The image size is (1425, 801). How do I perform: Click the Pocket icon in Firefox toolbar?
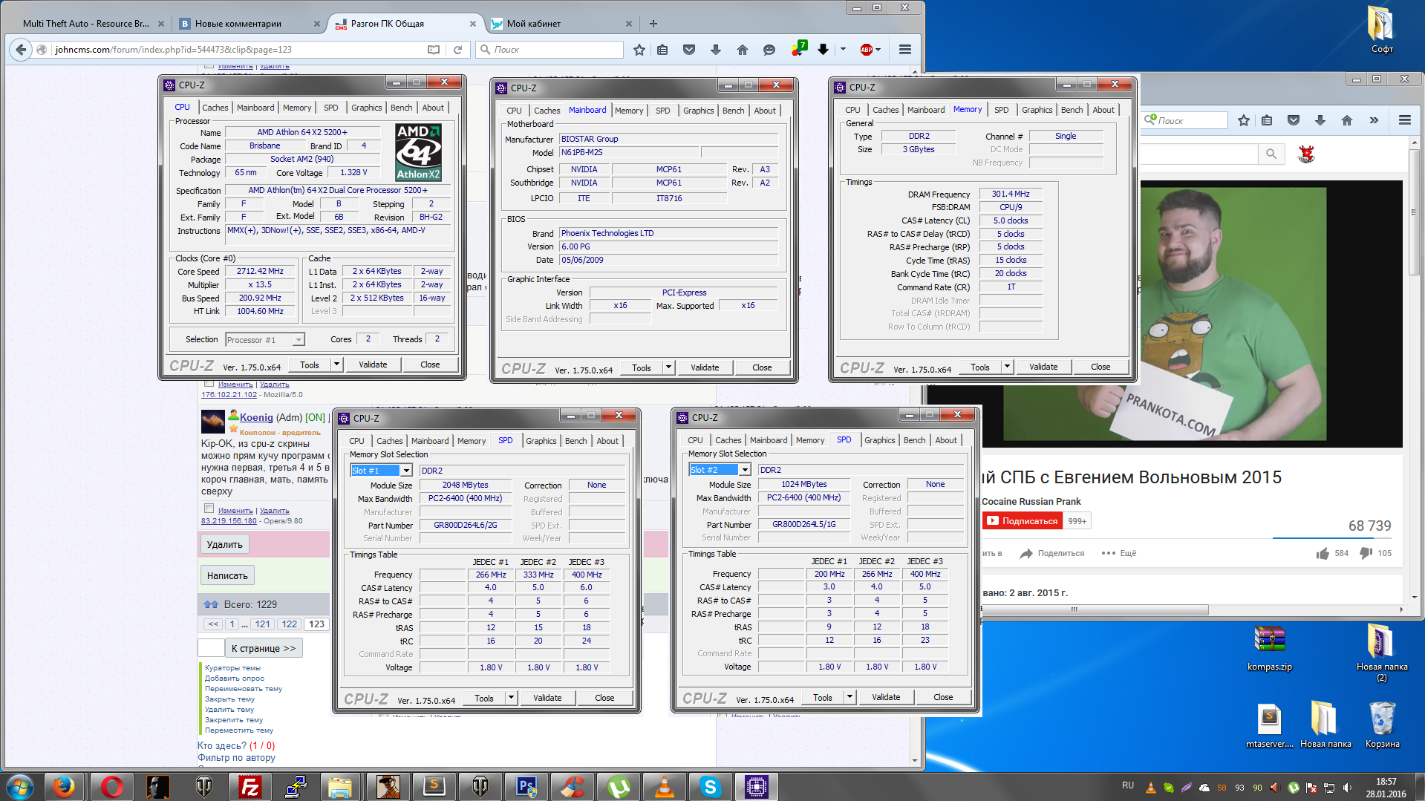689,50
